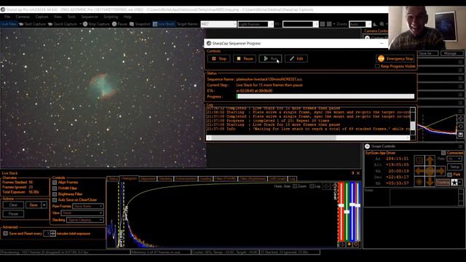The height and width of the screenshot is (262, 466).
Task: Switch to the Alignment tab
Action: tap(148, 178)
